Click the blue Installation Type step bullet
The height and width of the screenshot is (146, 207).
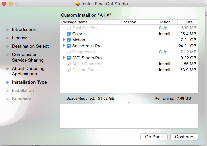pyautogui.click(x=7, y=82)
